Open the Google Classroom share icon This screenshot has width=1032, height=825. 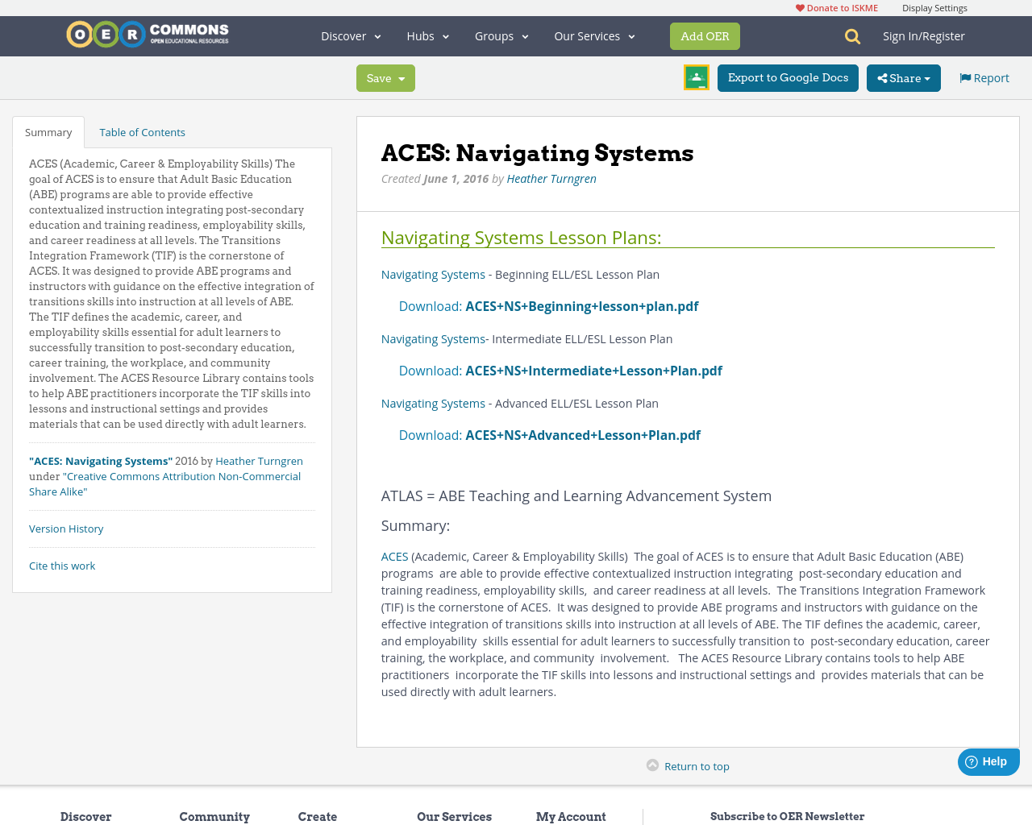coord(695,76)
